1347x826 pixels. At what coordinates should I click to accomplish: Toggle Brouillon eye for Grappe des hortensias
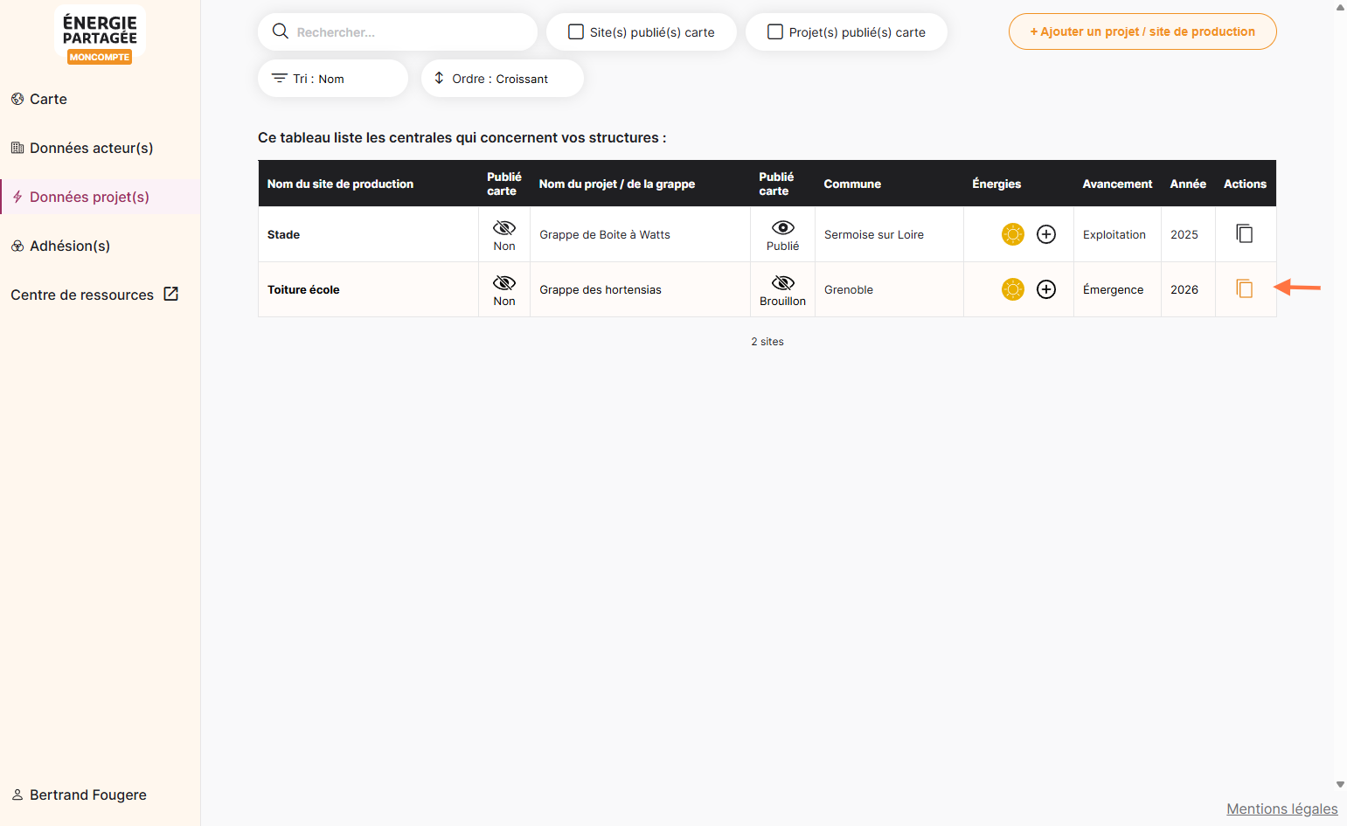click(x=783, y=283)
